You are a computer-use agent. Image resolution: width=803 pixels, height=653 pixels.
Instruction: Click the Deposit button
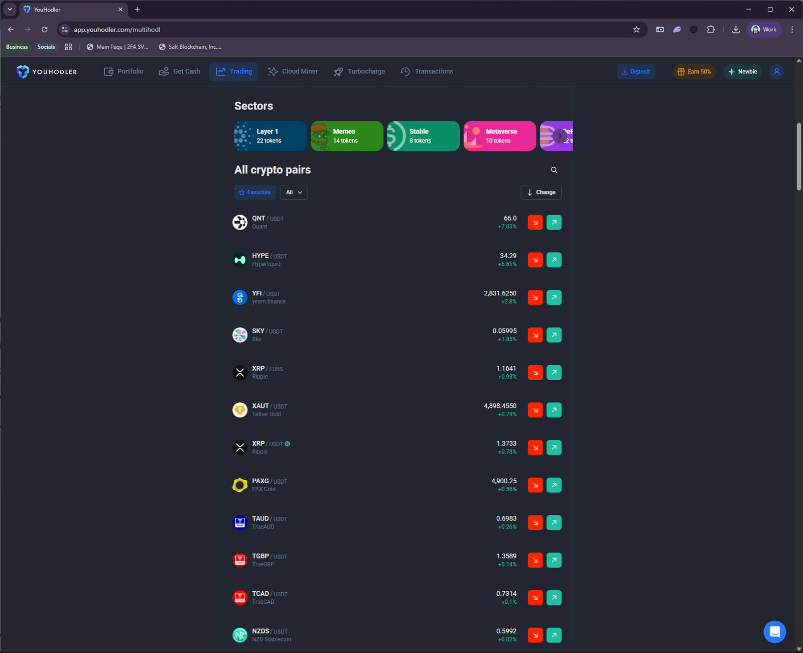636,71
